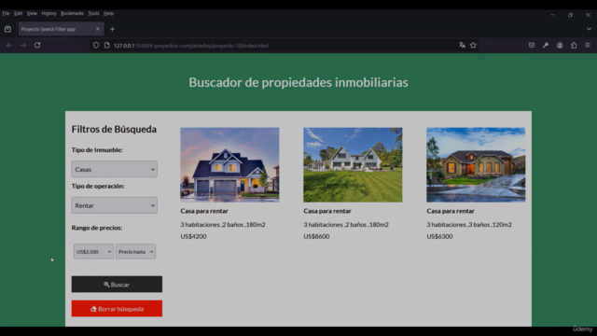Go back to the previous page

pyautogui.click(x=9, y=46)
